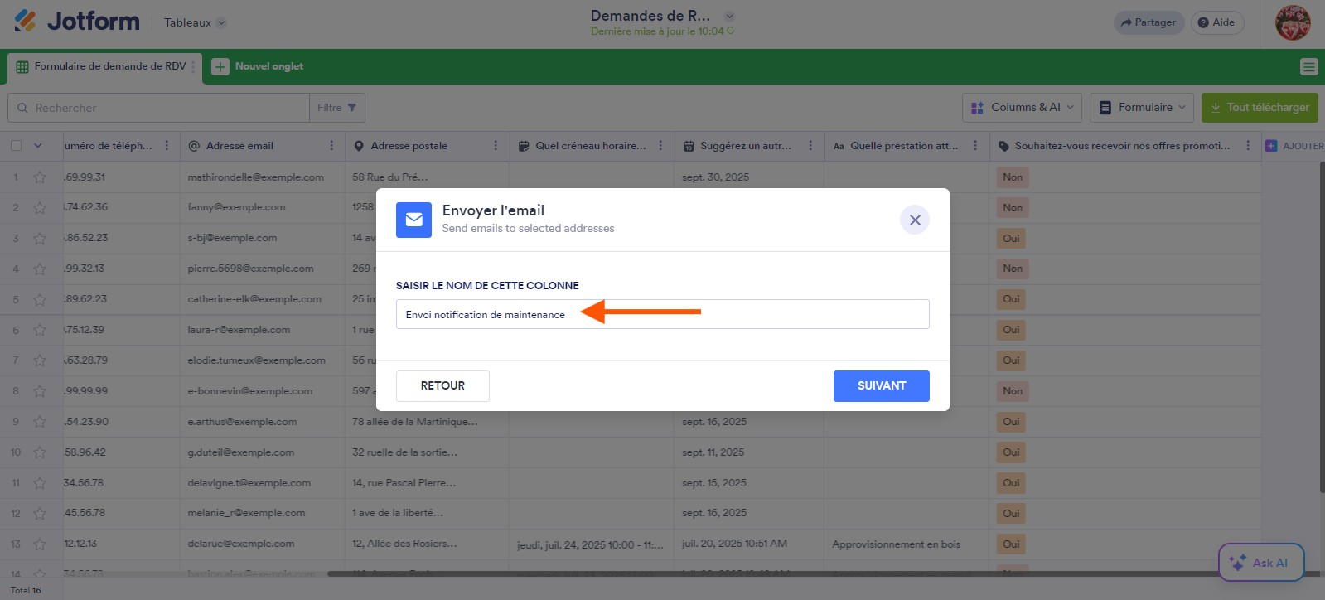Screen dimensions: 1325x600
Task: Star row 8 as favorite
Action: pyautogui.click(x=40, y=391)
